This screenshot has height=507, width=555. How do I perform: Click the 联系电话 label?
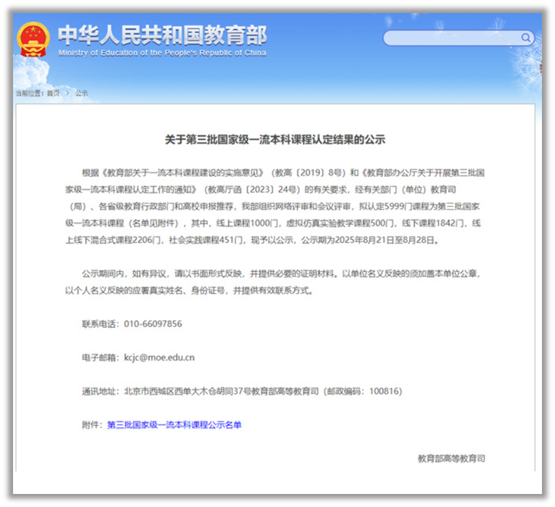(100, 323)
